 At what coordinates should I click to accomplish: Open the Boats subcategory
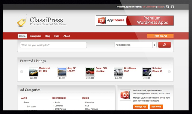27,102
